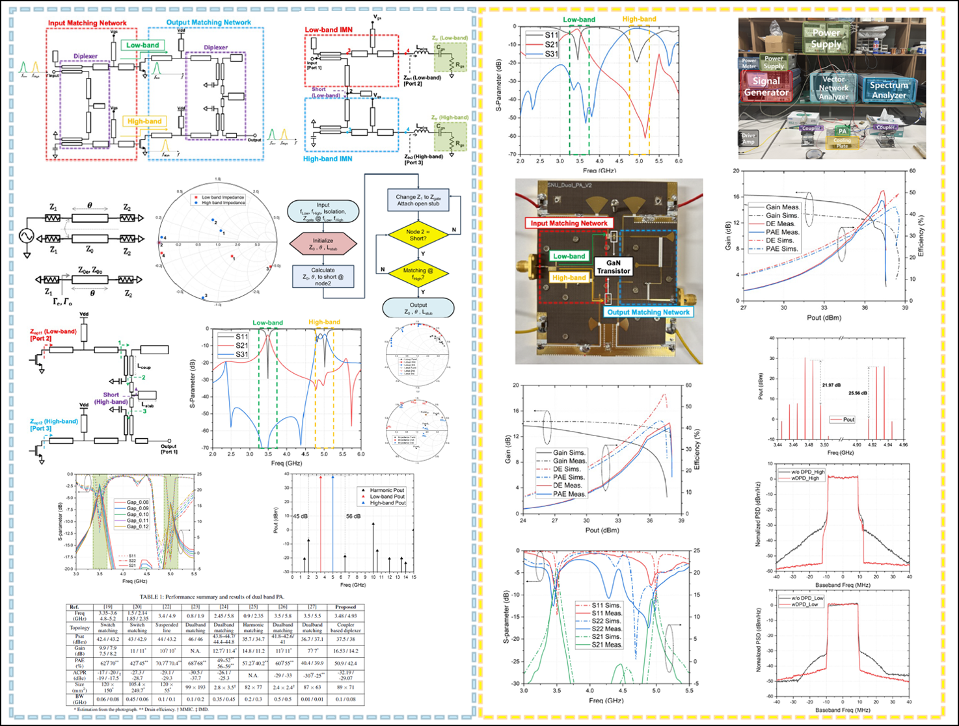959x726 pixels.
Task: Select the "25.56 dB" annotation
Action: [858, 393]
